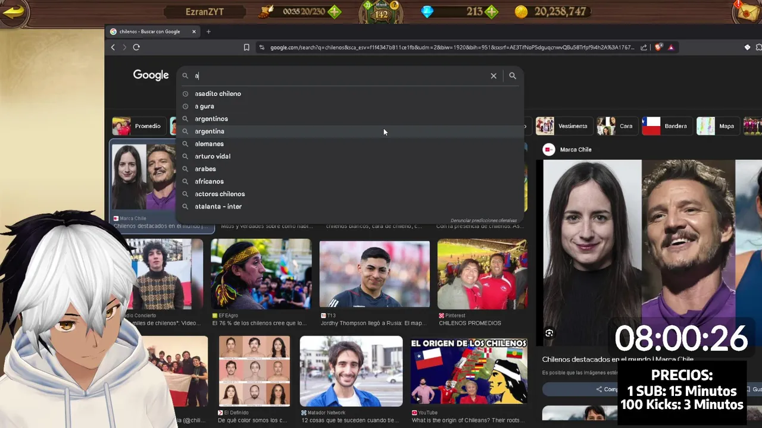Open the mail envelope in game bar
The height and width of the screenshot is (428, 762).
click(748, 11)
